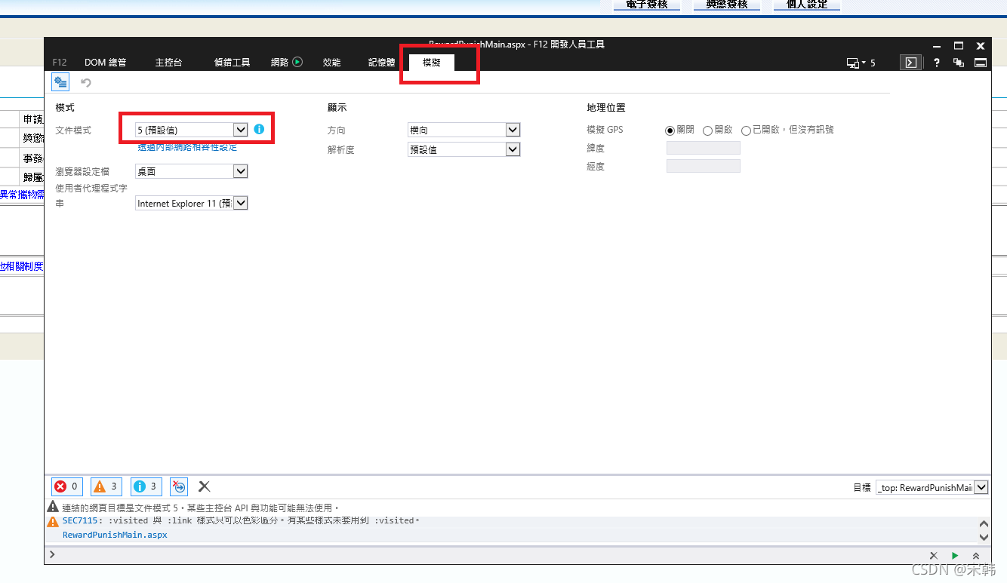Click the console output scroll-down arrow

tap(983, 536)
